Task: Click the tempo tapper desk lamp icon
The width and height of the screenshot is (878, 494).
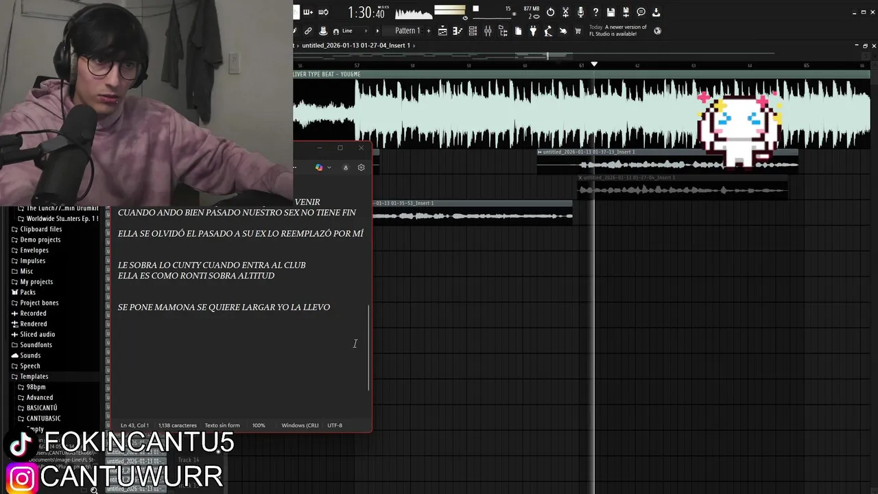Action: 548,31
